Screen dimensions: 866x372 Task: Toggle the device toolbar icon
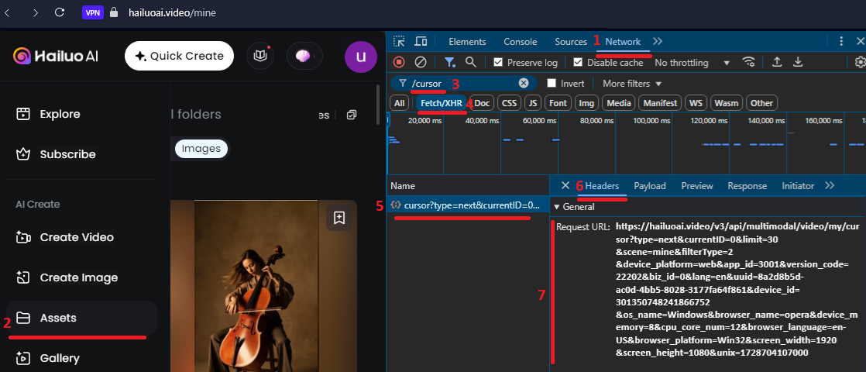pyautogui.click(x=421, y=42)
